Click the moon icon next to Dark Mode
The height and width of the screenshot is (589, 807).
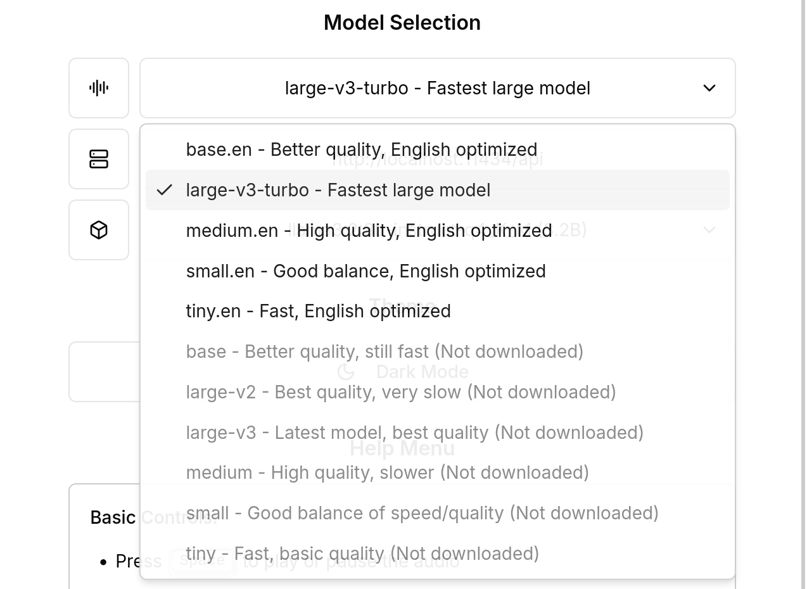pyautogui.click(x=346, y=372)
